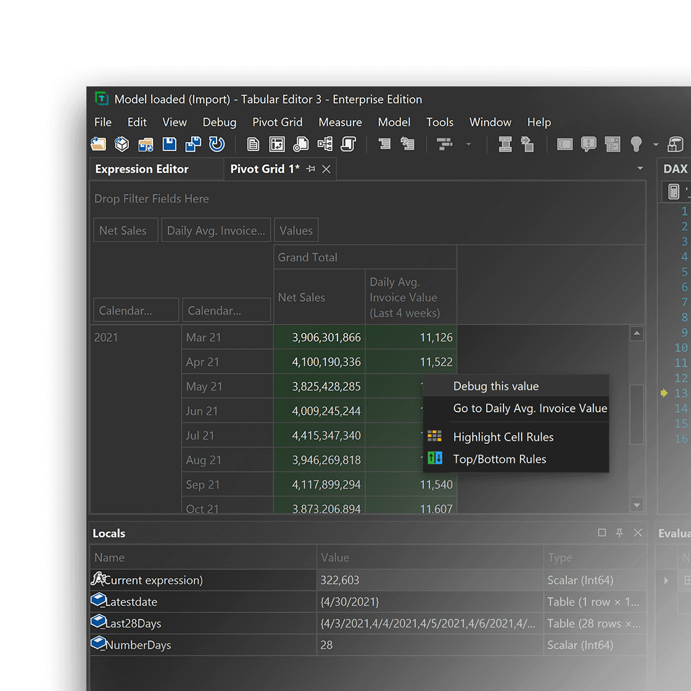Viewport: 691px width, 691px height.
Task: Unpin the Pivot Grid 1 tab
Action: coord(312,168)
